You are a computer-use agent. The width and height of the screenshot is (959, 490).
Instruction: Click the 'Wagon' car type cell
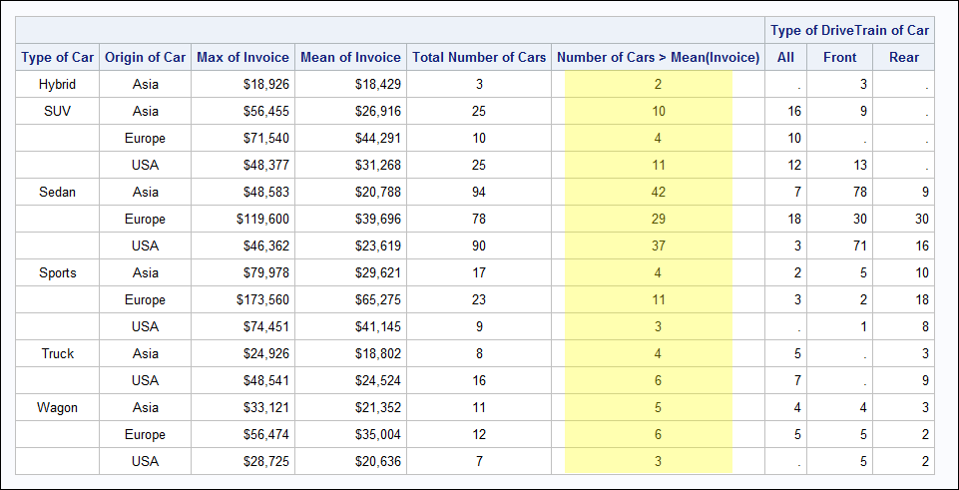click(x=58, y=407)
